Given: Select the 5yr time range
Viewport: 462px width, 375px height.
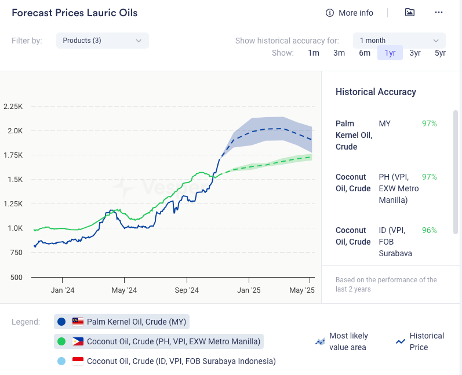Looking at the screenshot, I should tap(440, 53).
